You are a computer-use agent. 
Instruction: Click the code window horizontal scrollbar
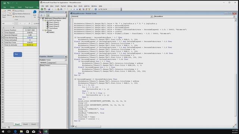pyautogui.click(x=89, y=127)
